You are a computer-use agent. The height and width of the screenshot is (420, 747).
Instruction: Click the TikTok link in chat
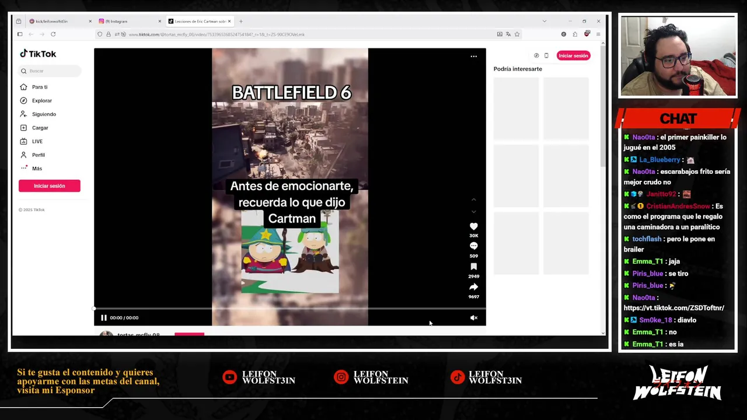click(x=673, y=308)
